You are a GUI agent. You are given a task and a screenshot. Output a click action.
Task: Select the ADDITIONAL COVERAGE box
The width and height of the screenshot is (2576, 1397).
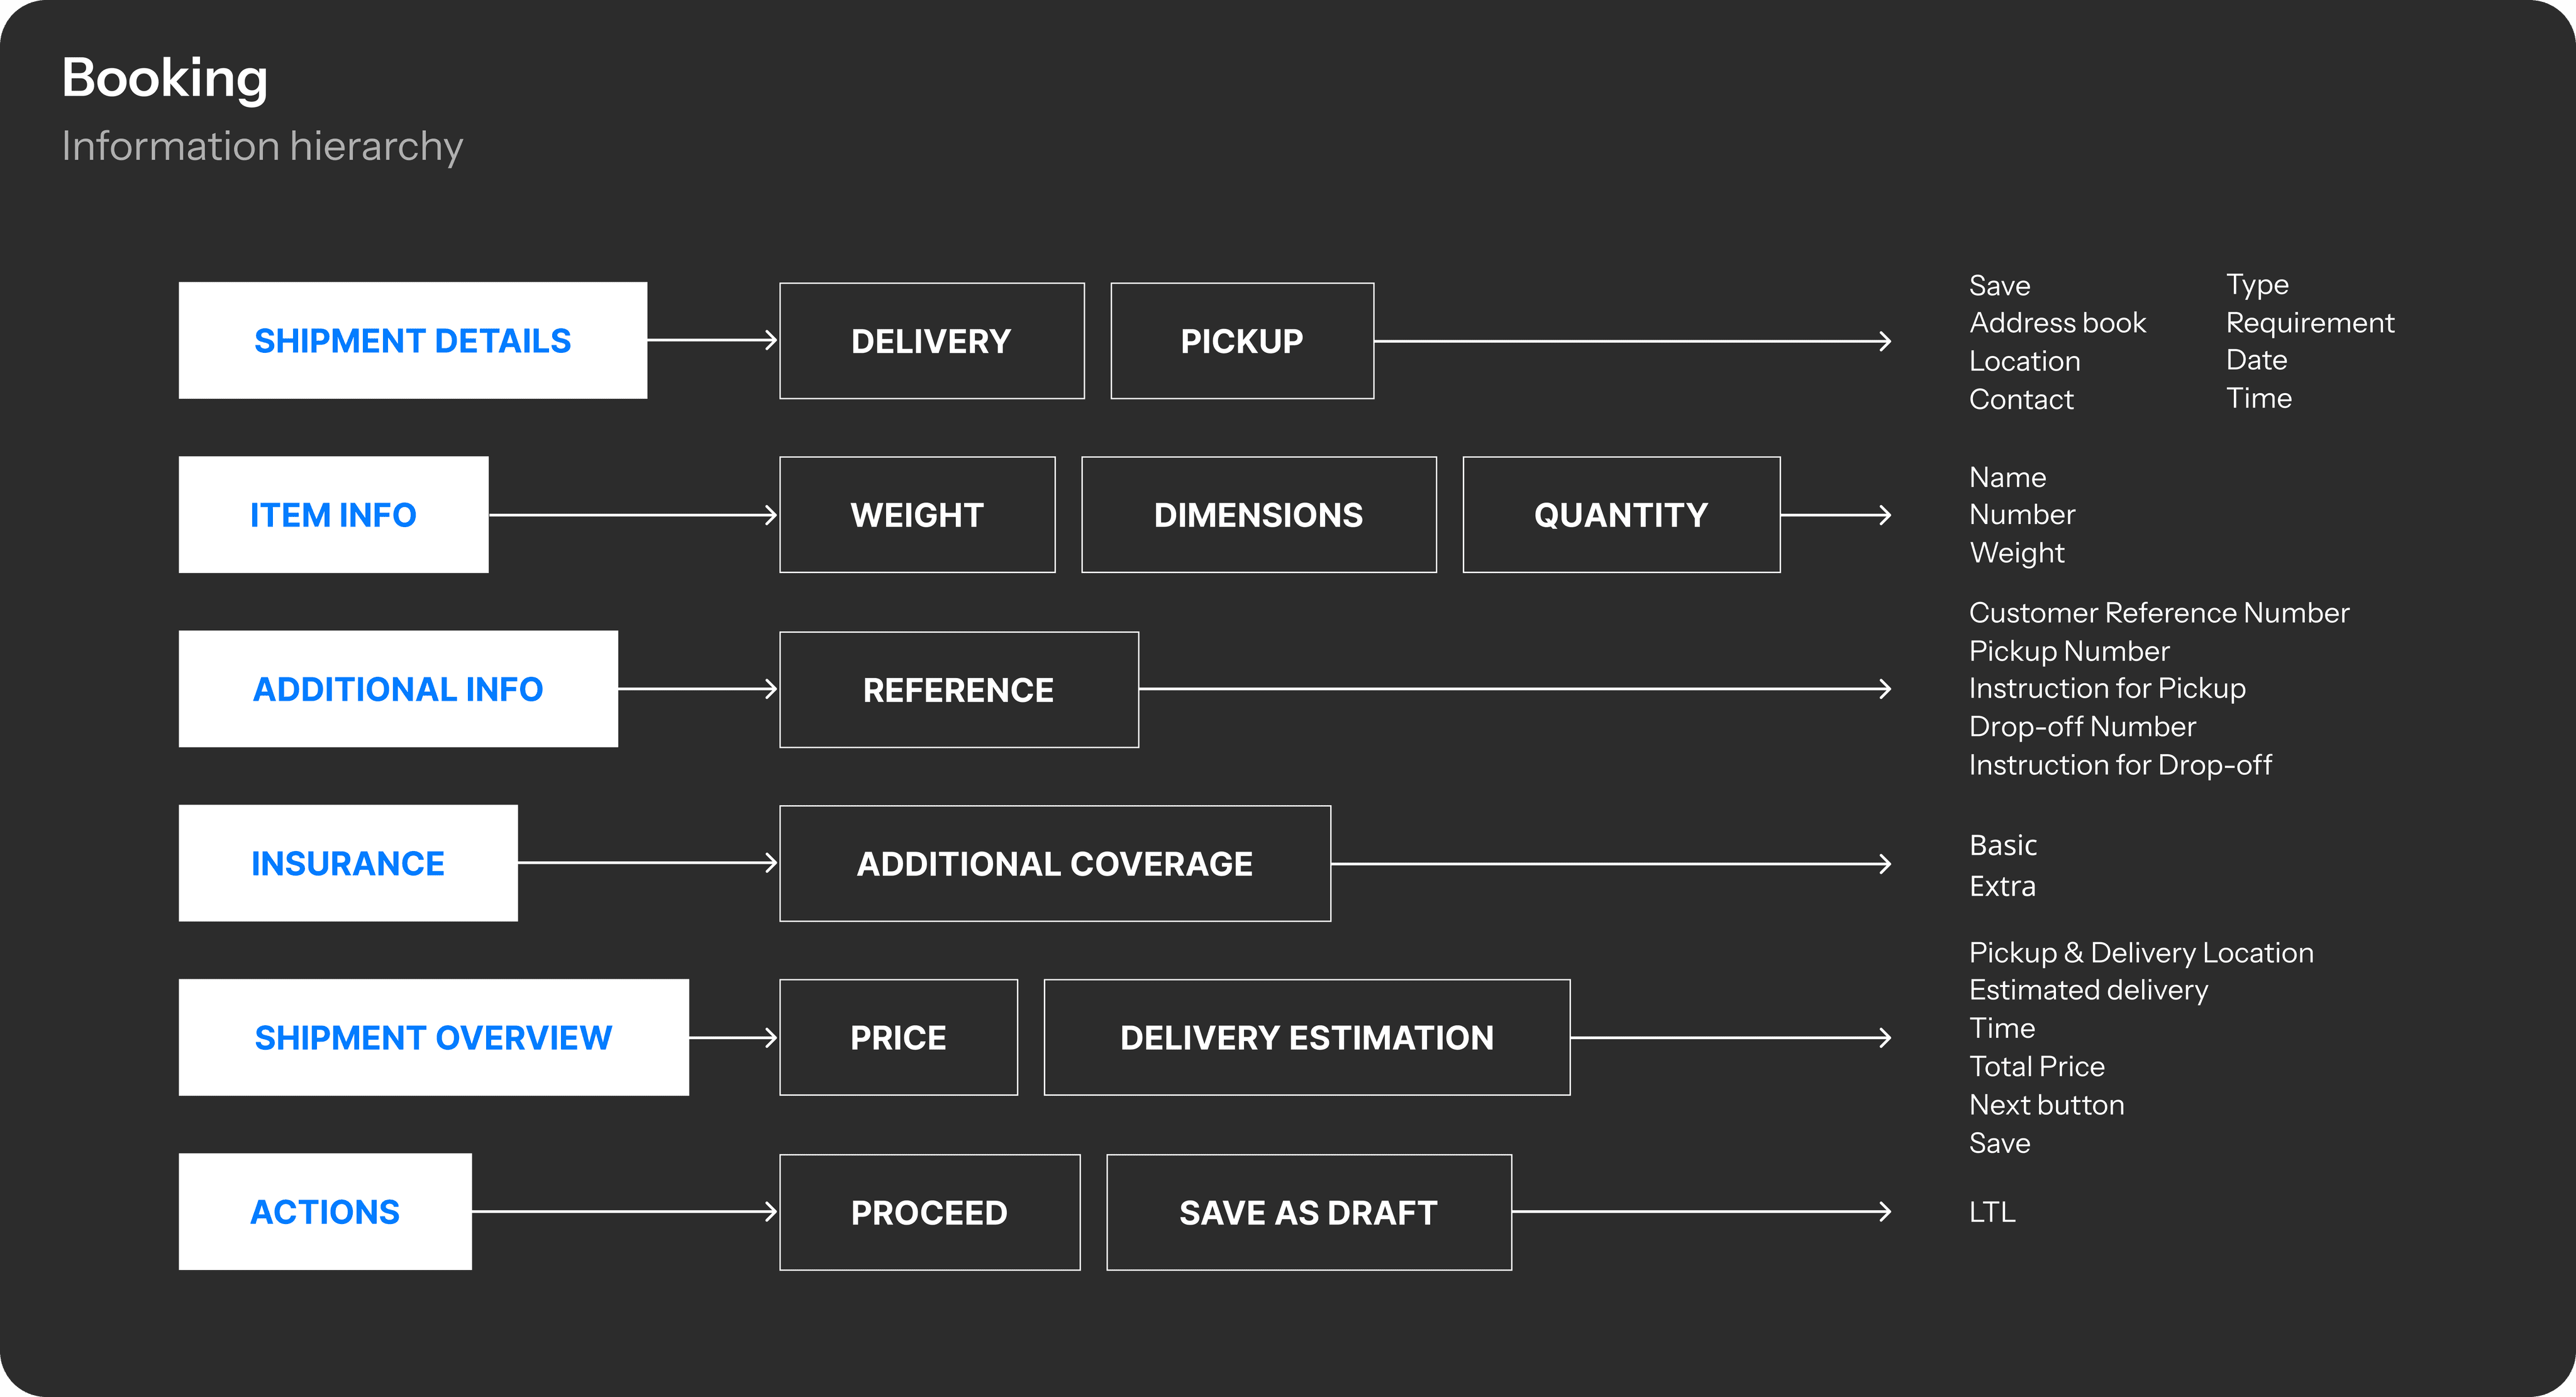(x=1055, y=863)
